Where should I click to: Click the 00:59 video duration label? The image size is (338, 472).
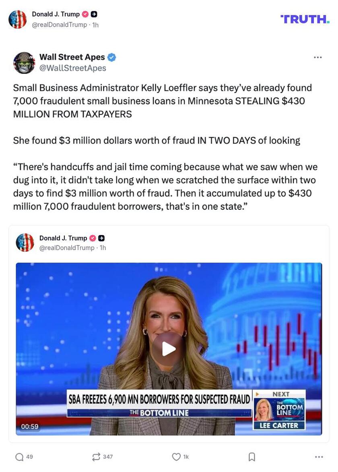[30, 426]
